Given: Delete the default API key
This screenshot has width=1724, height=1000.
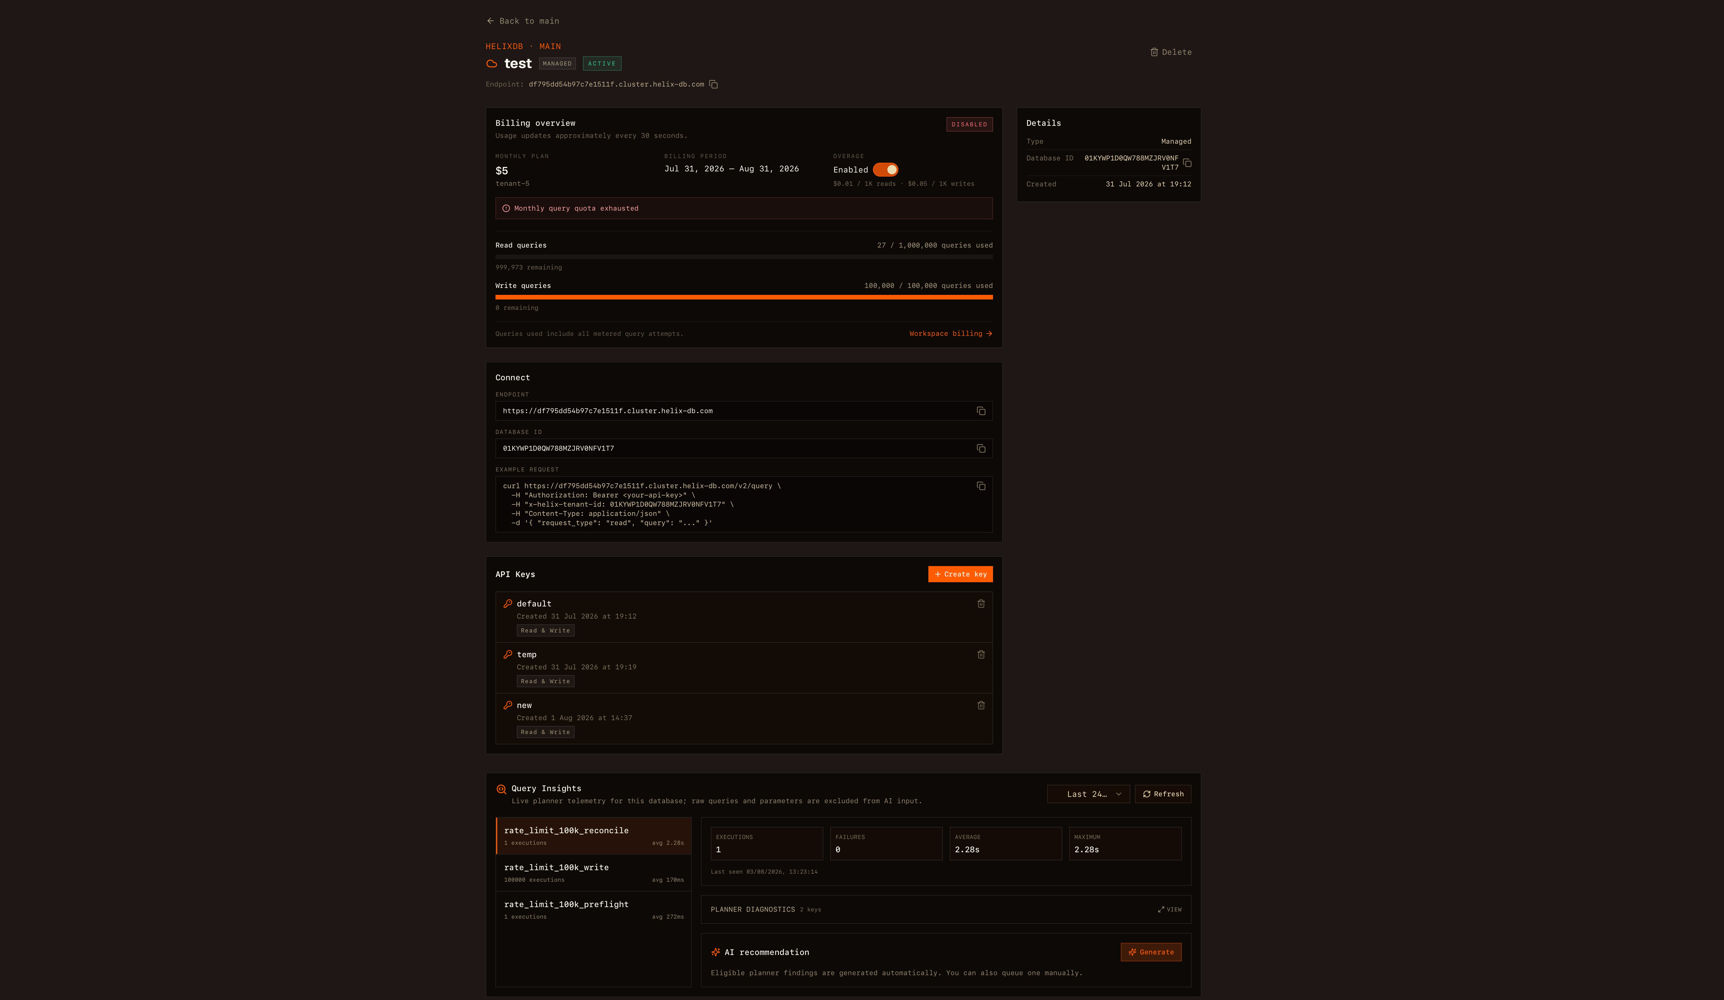Looking at the screenshot, I should point(981,604).
